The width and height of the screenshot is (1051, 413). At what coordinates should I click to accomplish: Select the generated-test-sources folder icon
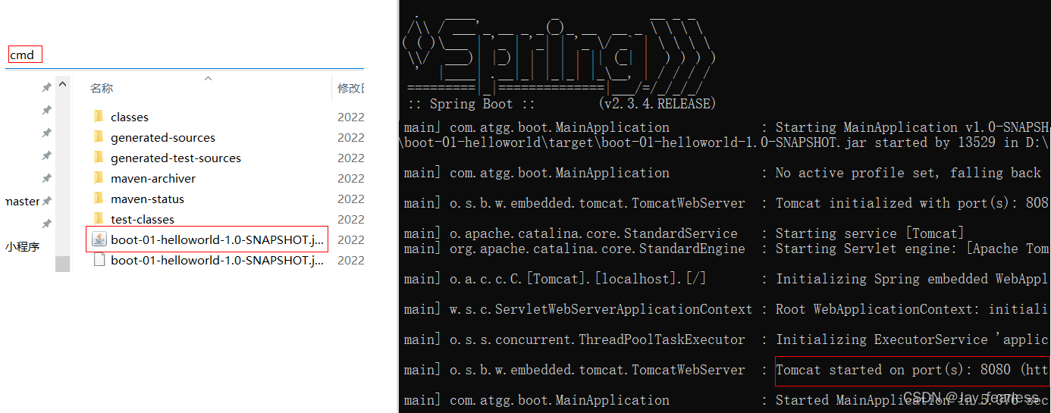tap(98, 157)
